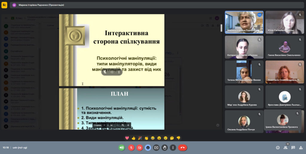Open more options three-dot menu in call bar
306x154 pixels.
point(173,147)
